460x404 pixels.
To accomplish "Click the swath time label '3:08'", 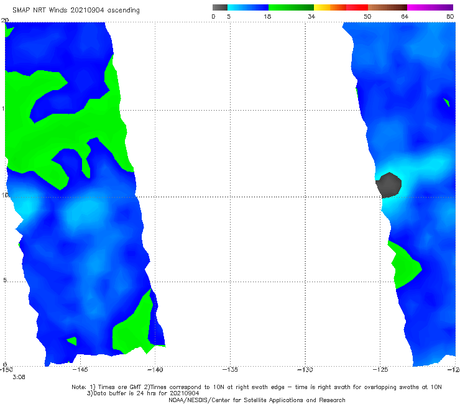I will (x=19, y=377).
